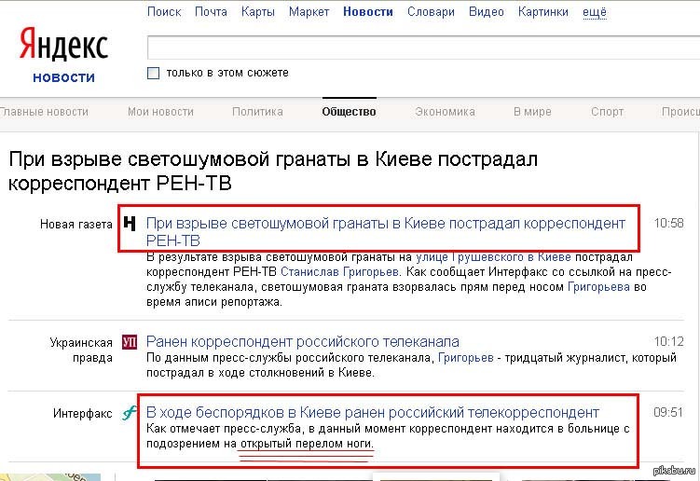The height and width of the screenshot is (481, 700).
Task: Click the Яндекс logo
Action: click(x=63, y=43)
